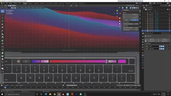
Task: Click the viewport zoom magnifier icon
Action: [120, 18]
